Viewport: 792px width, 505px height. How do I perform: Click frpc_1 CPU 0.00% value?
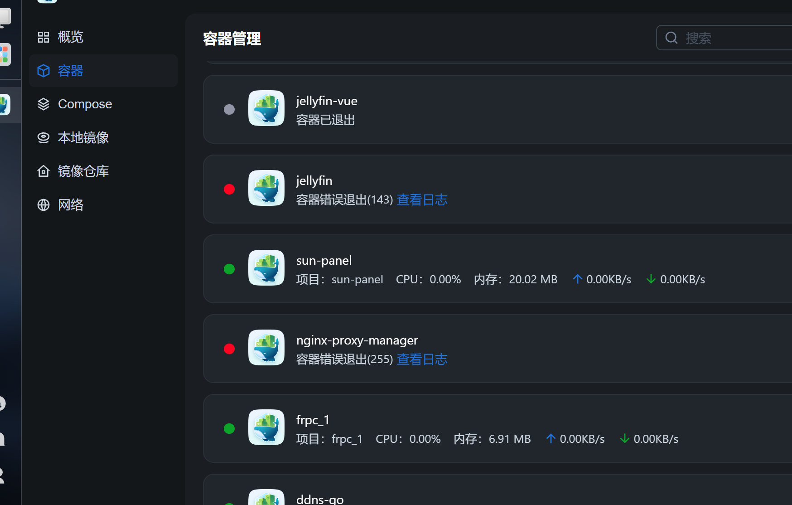(425, 439)
